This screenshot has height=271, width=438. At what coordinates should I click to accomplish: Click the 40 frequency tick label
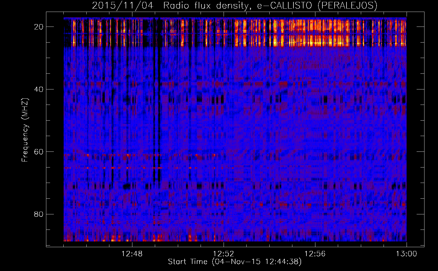click(x=39, y=89)
